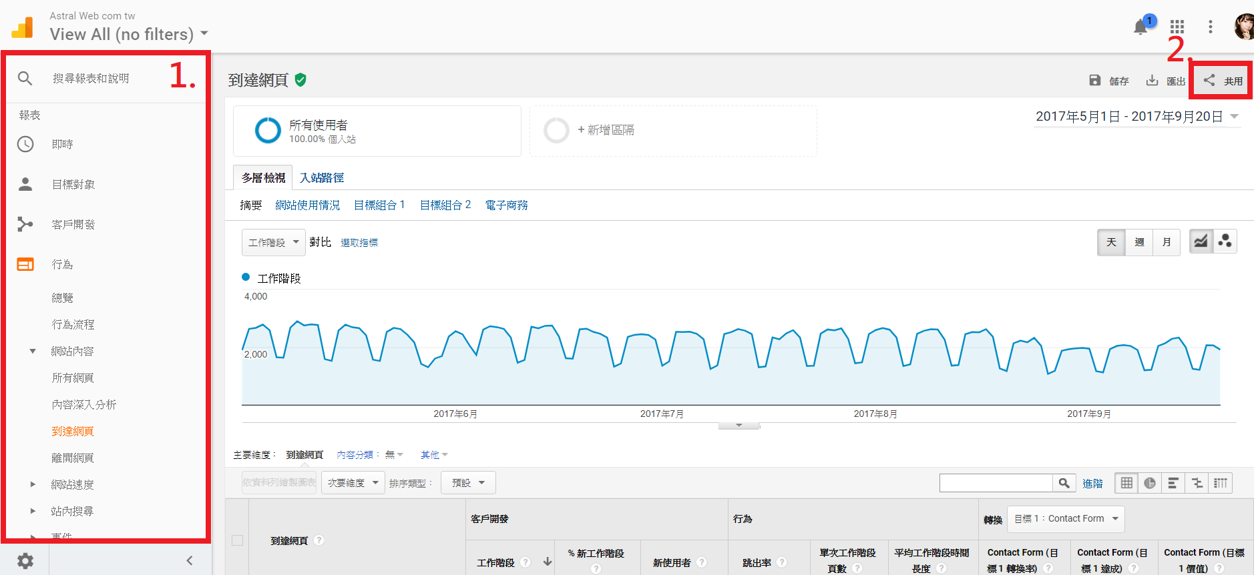Open the 次要維度 secondary dimension dropdown
The image size is (1254, 575).
click(x=353, y=483)
